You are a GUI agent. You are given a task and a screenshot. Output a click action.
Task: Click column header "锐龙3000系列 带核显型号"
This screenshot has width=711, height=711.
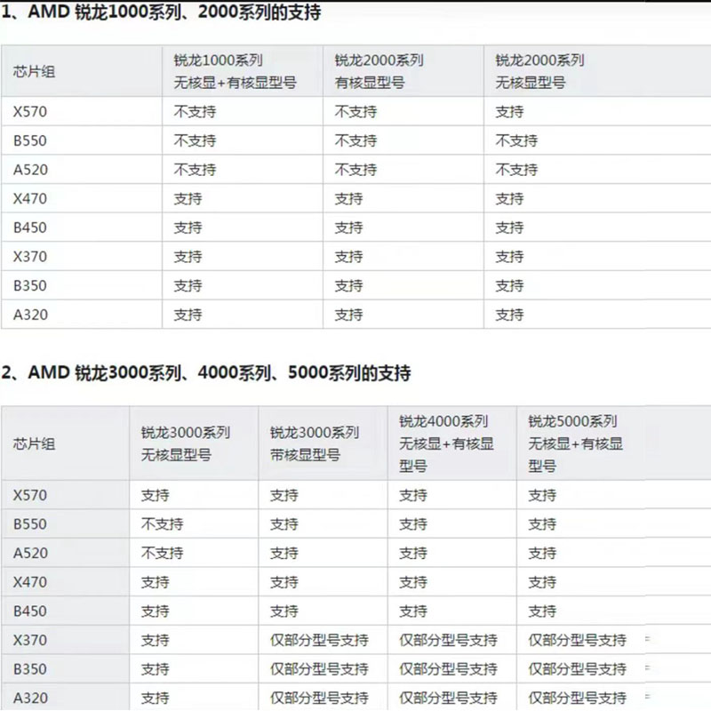pyautogui.click(x=315, y=443)
